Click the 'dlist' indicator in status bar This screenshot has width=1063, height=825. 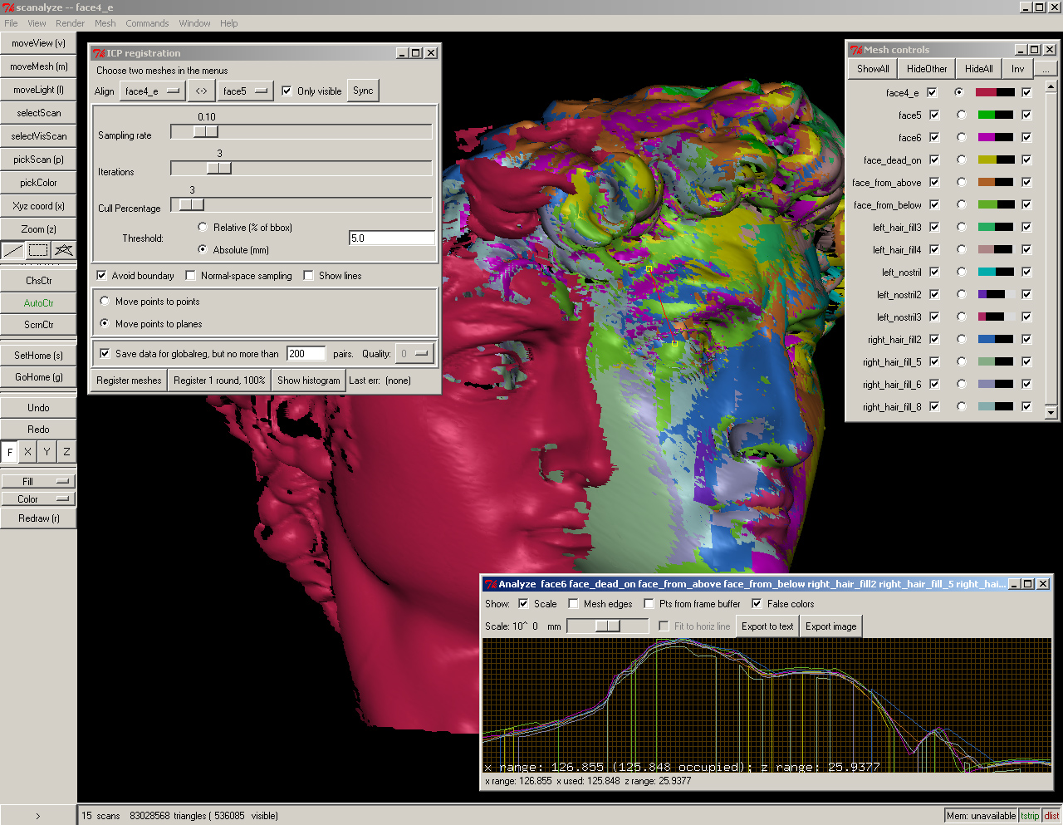(x=1051, y=816)
